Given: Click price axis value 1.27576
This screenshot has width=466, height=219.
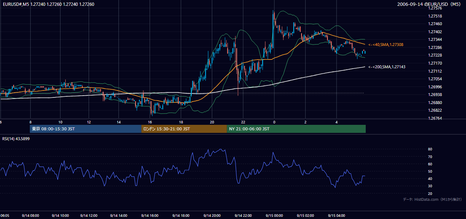Looking at the screenshot, I should pyautogui.click(x=435, y=8).
